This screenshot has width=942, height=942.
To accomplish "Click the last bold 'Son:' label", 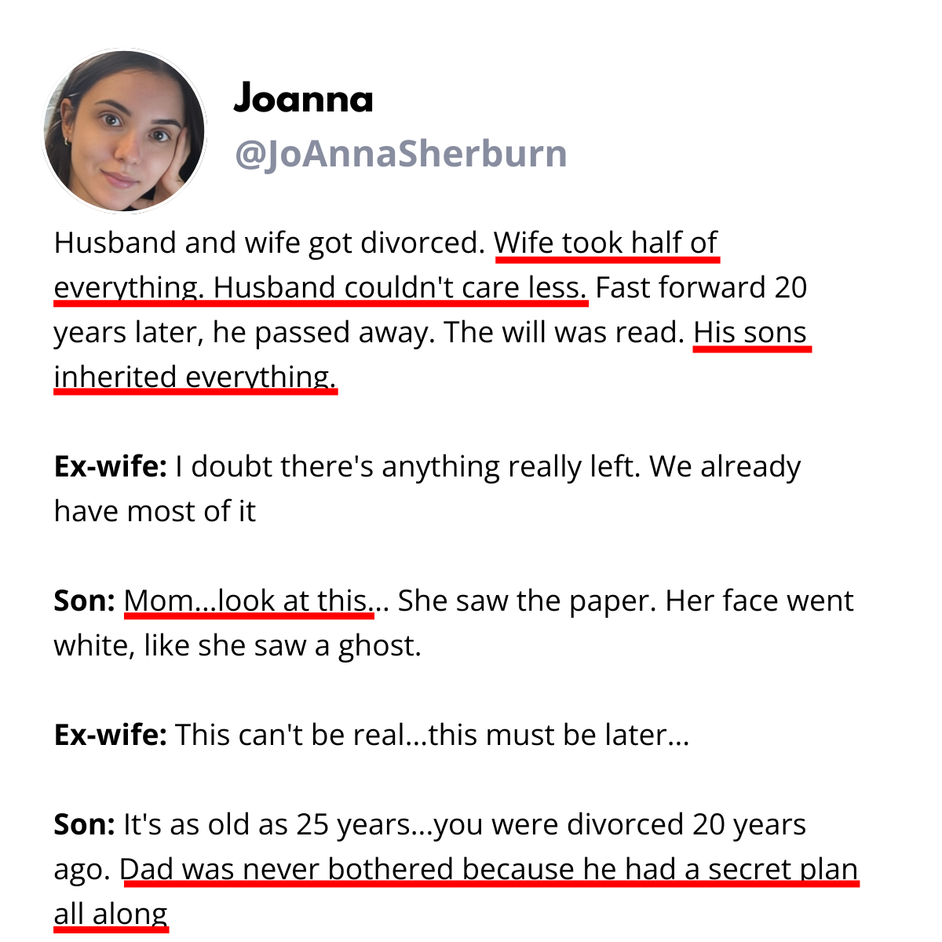I will point(85,825).
